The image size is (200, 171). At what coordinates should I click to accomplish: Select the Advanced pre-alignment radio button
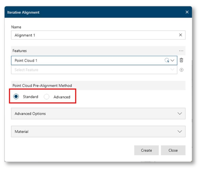coord(46,97)
